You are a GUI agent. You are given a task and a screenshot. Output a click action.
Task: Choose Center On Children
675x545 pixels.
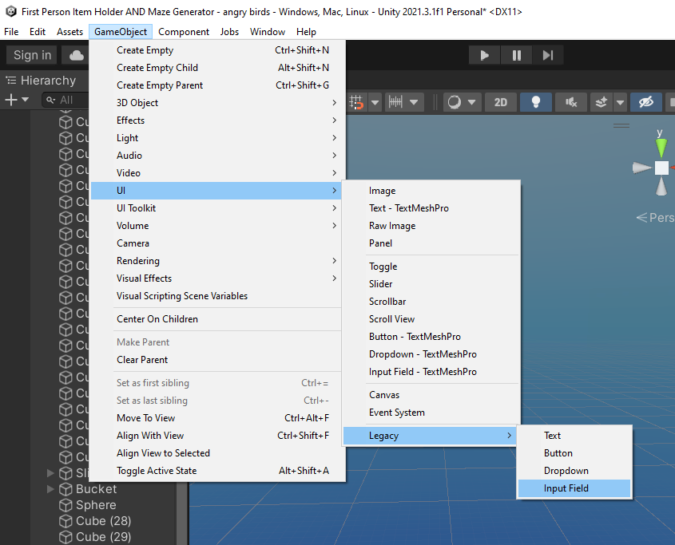click(x=217, y=319)
